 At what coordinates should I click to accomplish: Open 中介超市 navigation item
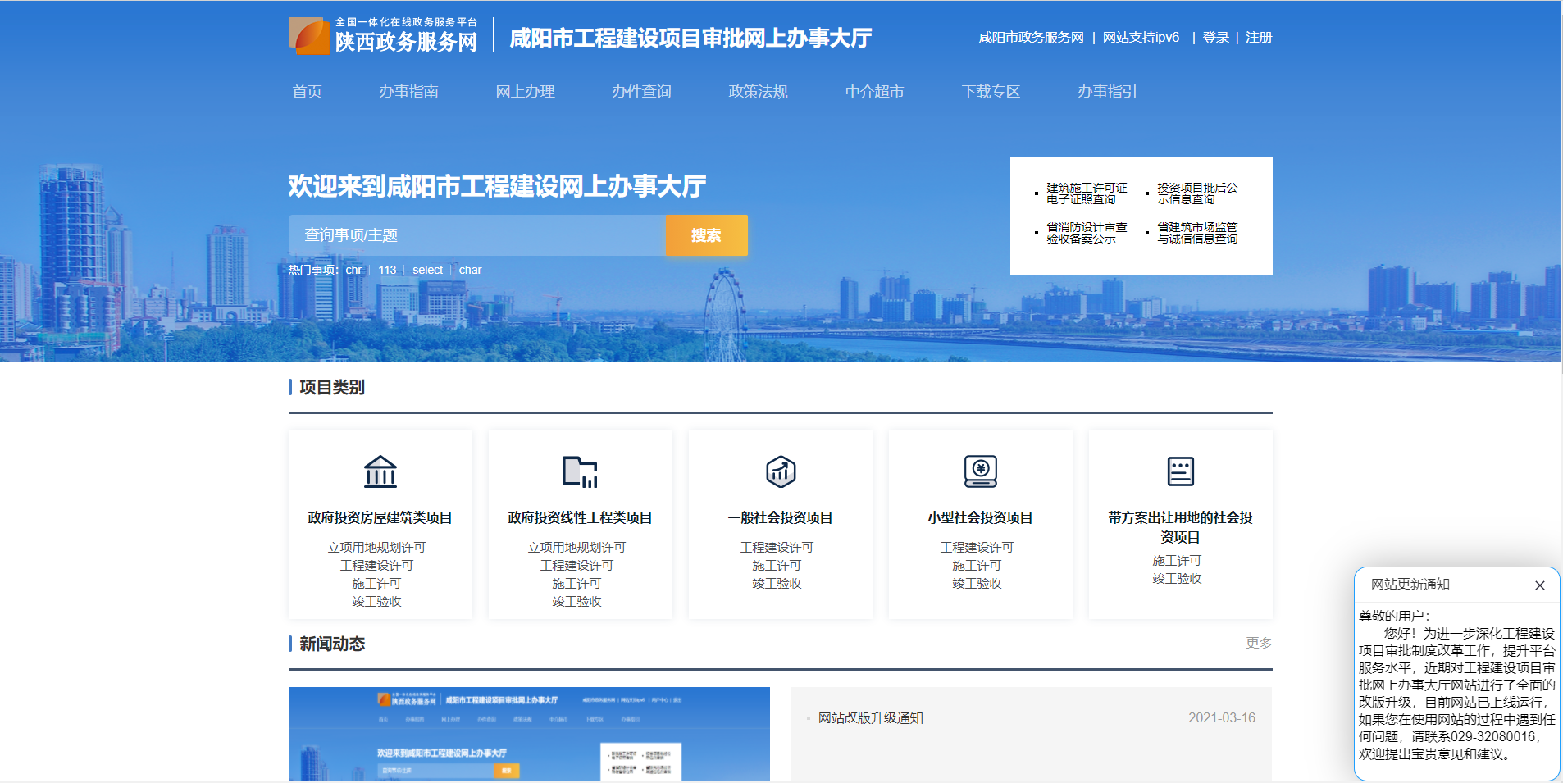[874, 92]
